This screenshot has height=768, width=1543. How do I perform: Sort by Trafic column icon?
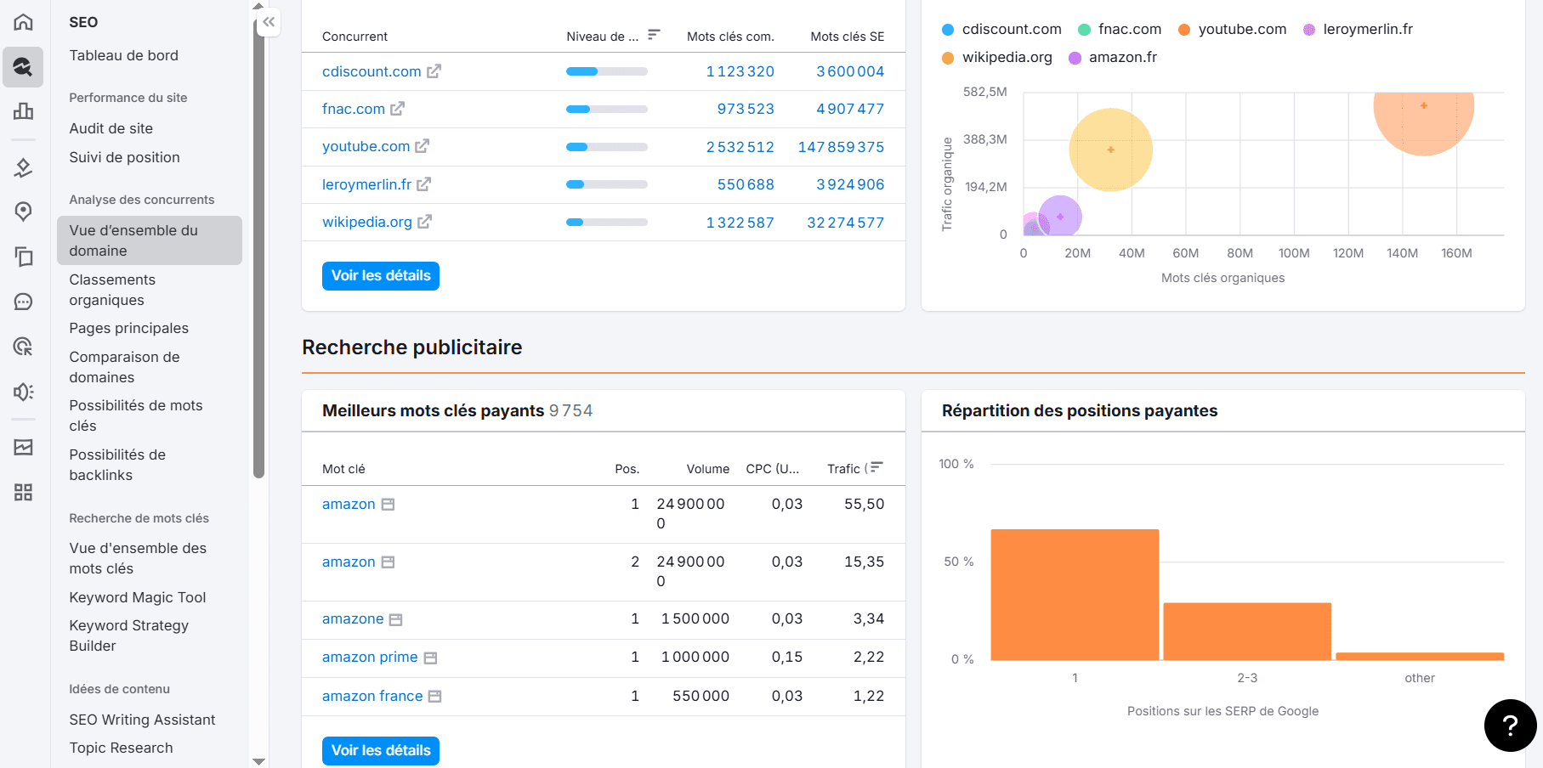pos(876,467)
